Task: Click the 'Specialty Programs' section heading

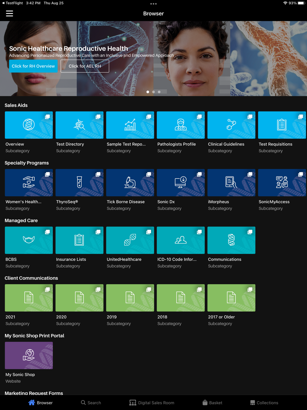Action: click(x=27, y=163)
